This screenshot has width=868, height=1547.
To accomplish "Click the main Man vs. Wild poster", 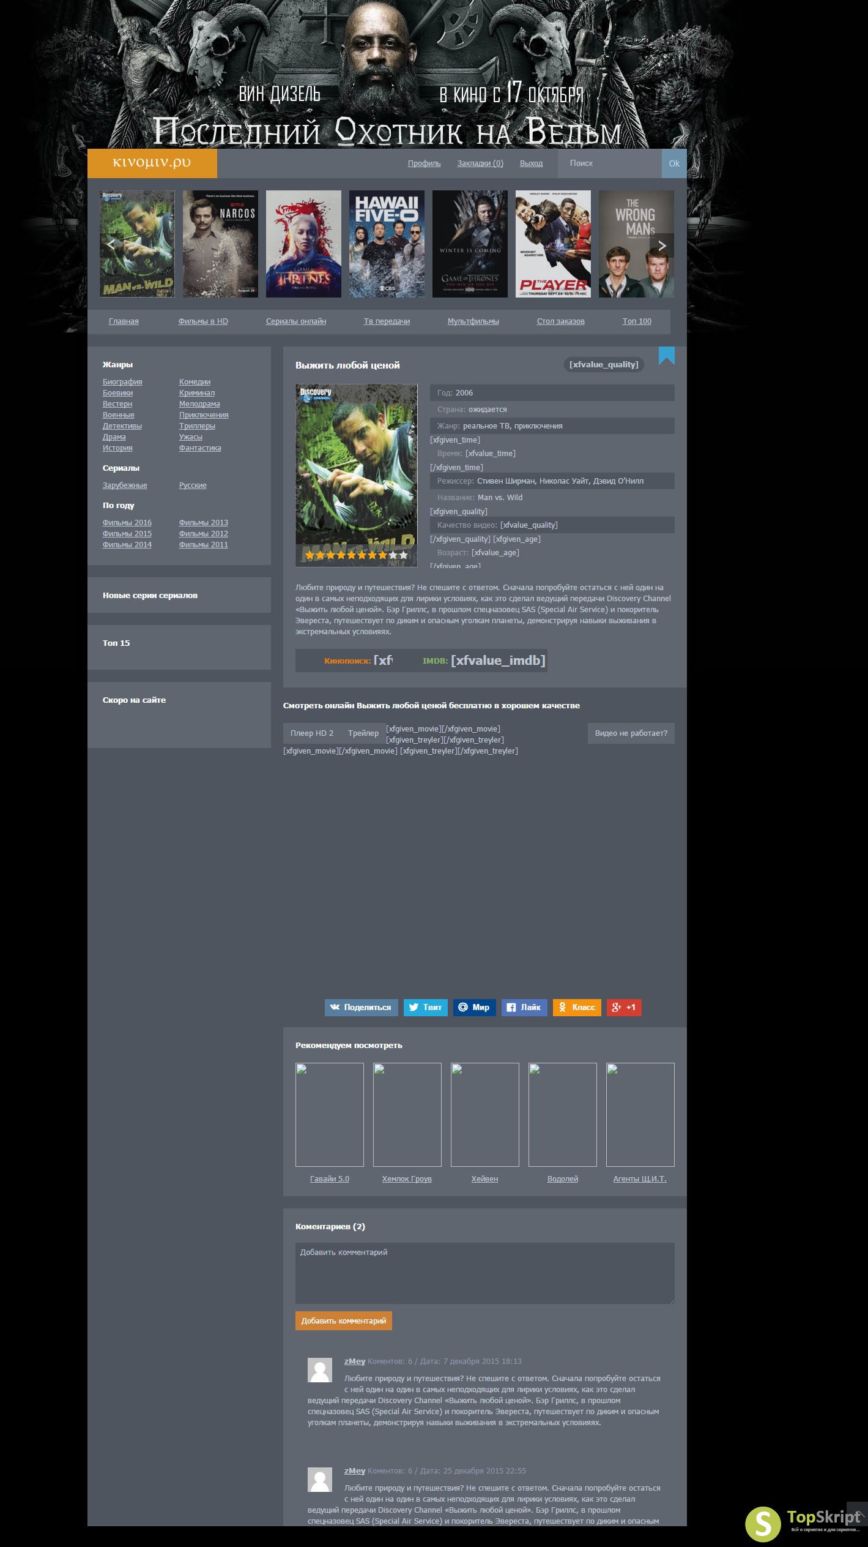I will point(357,475).
